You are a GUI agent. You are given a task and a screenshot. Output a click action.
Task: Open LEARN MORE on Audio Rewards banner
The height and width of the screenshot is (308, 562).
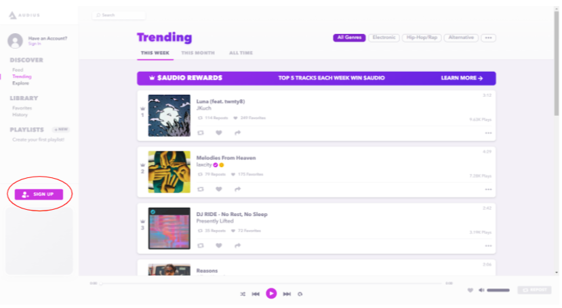tap(462, 78)
